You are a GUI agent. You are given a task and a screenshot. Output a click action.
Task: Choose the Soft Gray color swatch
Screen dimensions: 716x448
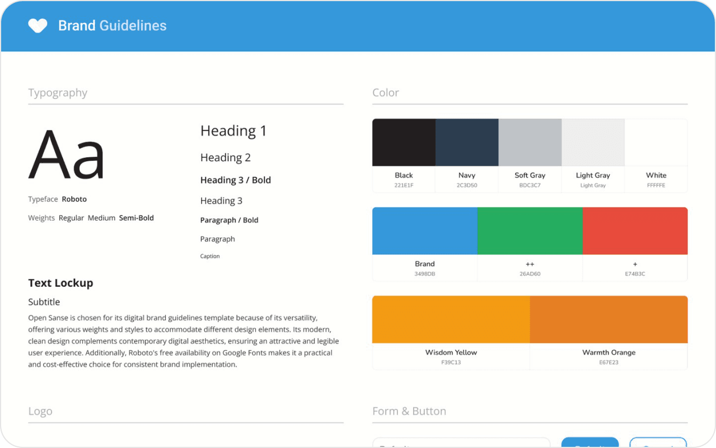(x=530, y=142)
